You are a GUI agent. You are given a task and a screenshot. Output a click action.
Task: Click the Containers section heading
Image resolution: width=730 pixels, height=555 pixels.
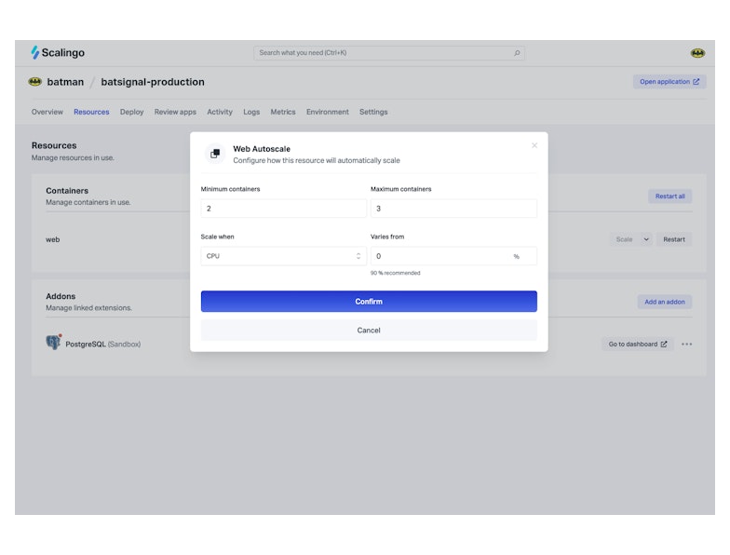pos(67,190)
